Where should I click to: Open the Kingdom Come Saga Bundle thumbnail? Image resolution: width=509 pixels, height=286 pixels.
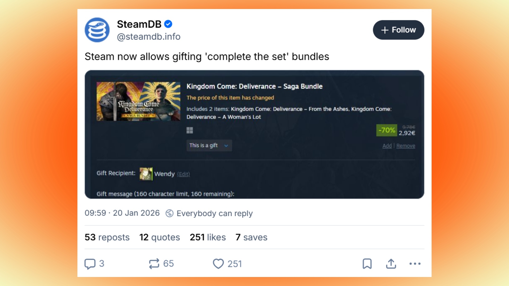point(138,101)
